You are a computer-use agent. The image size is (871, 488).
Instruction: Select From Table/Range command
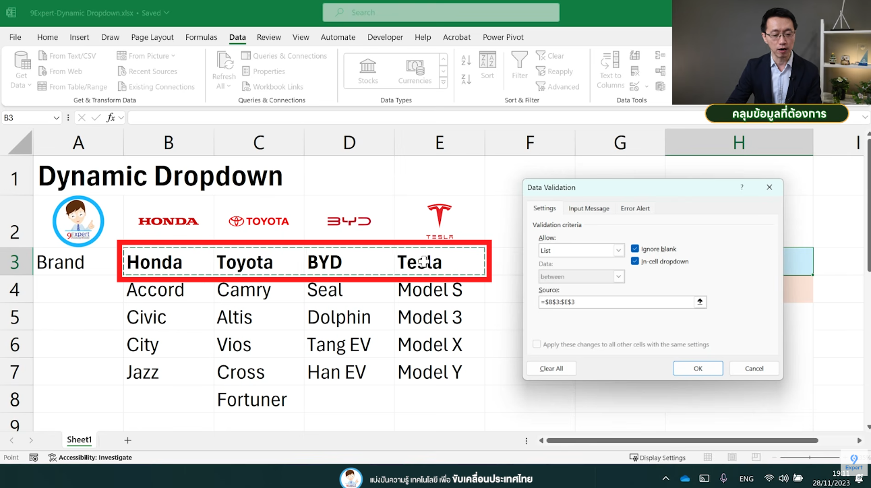point(72,87)
